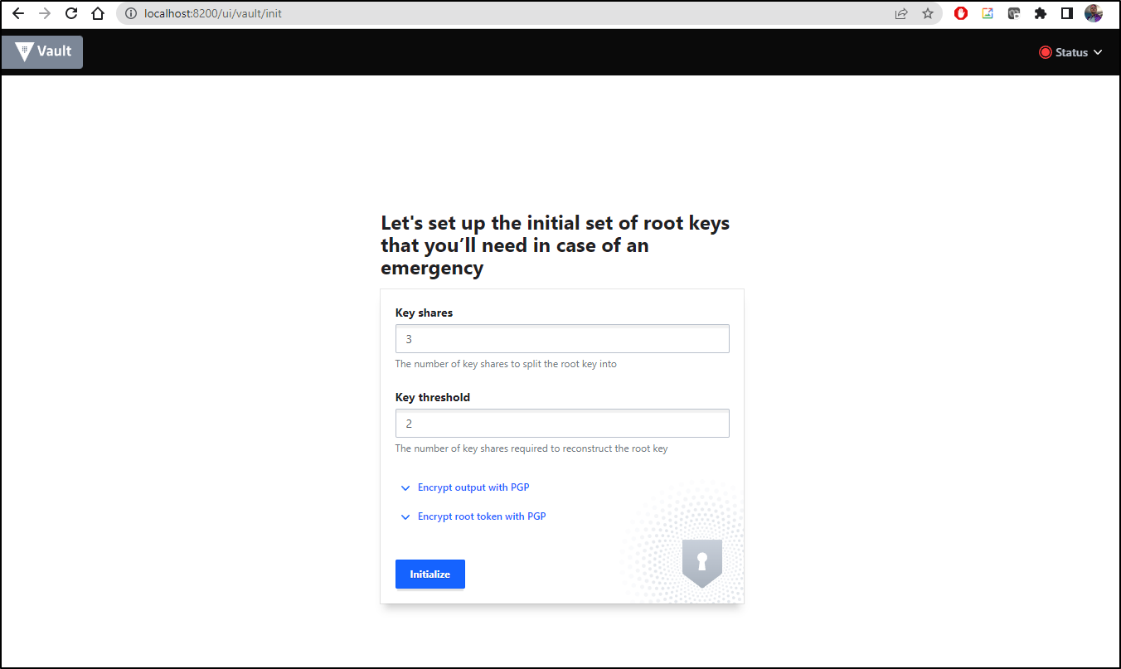Open the Status dropdown menu
Screen dimensions: 1121x669
coord(1070,52)
